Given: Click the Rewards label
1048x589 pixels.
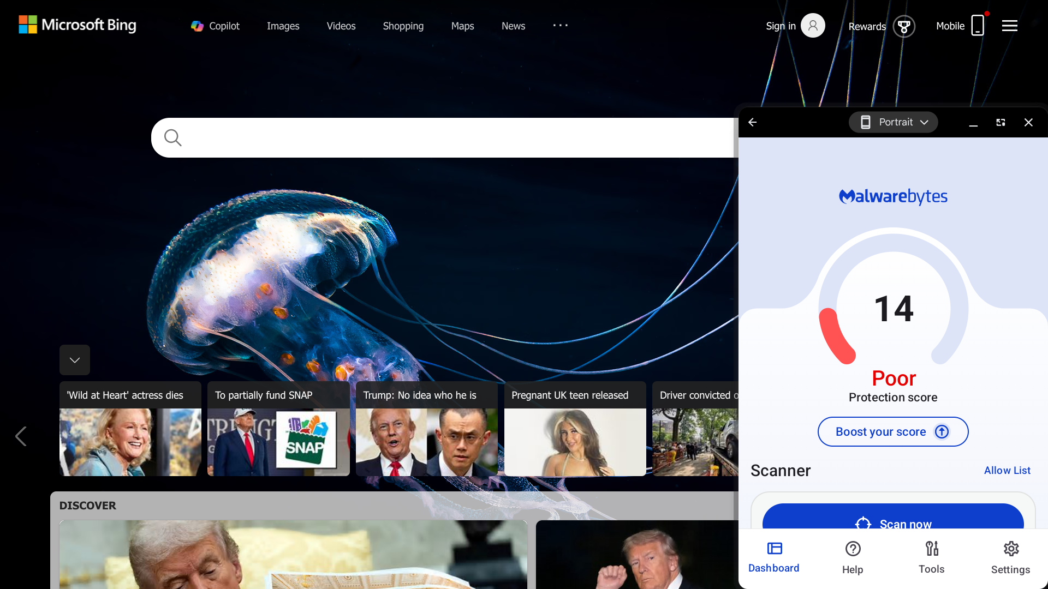Looking at the screenshot, I should 867,26.
